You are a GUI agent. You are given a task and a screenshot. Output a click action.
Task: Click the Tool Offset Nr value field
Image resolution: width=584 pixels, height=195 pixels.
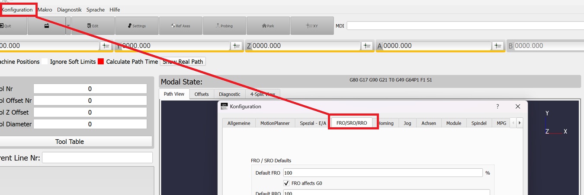[x=90, y=101]
